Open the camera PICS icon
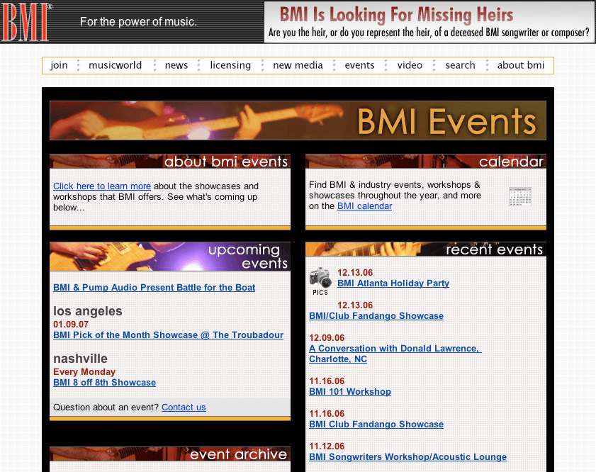596x472 pixels. click(320, 281)
